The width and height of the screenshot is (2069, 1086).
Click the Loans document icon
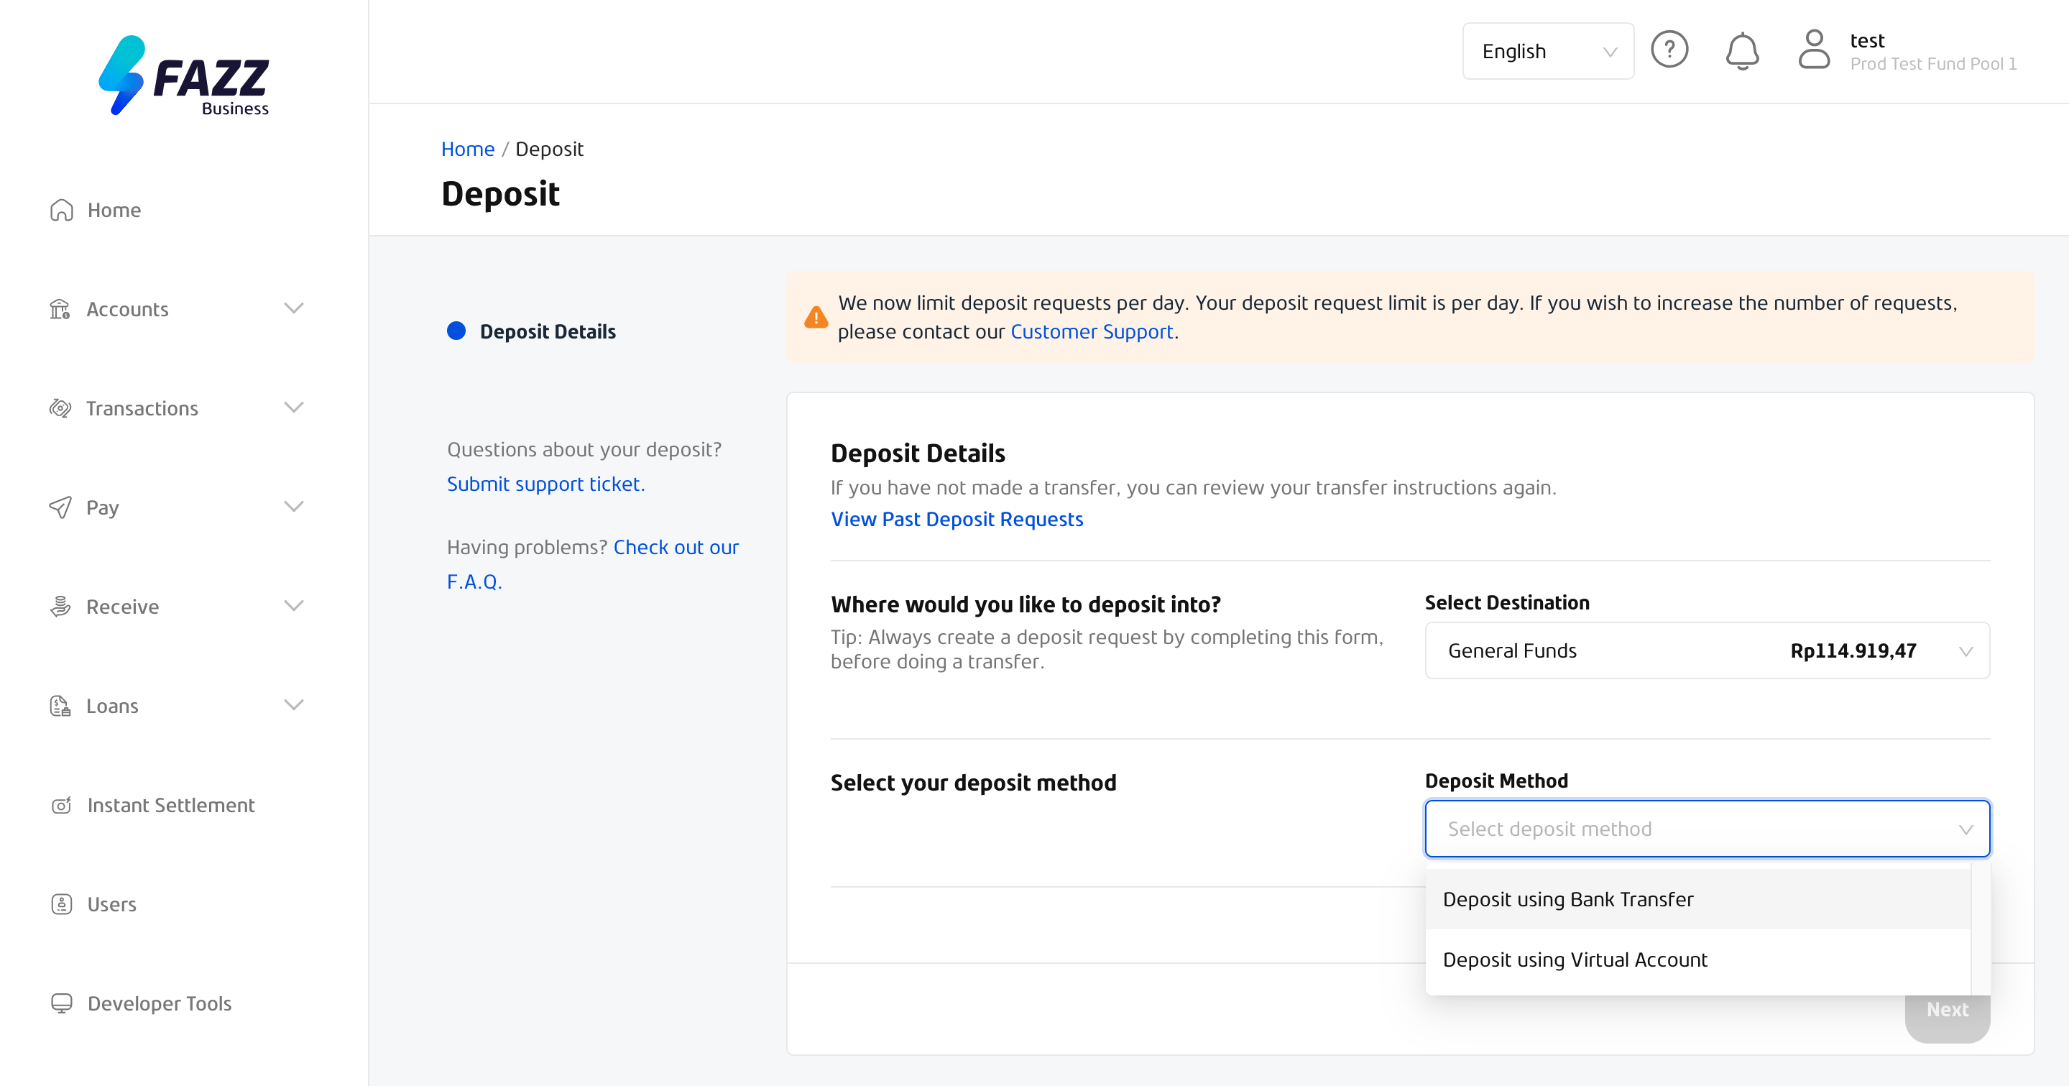pos(60,706)
